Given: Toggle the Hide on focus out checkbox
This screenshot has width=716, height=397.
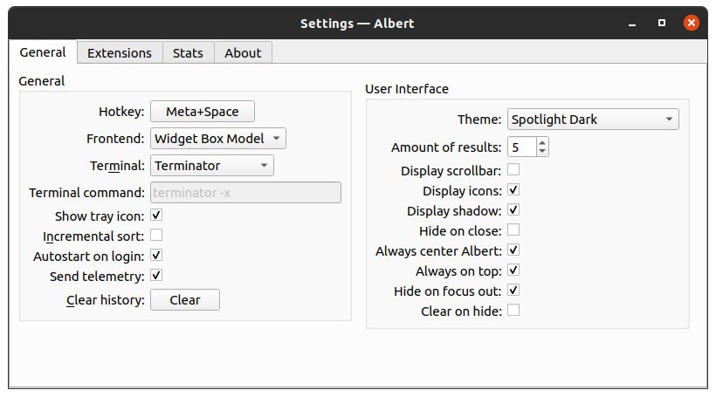Looking at the screenshot, I should click(x=513, y=291).
